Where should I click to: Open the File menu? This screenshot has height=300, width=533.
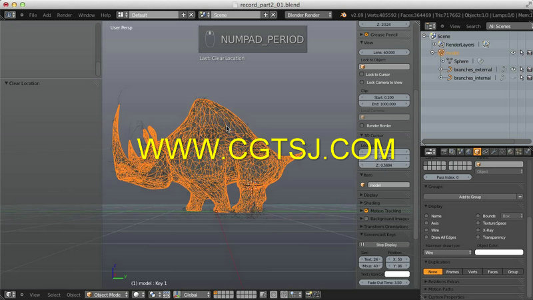pos(33,15)
